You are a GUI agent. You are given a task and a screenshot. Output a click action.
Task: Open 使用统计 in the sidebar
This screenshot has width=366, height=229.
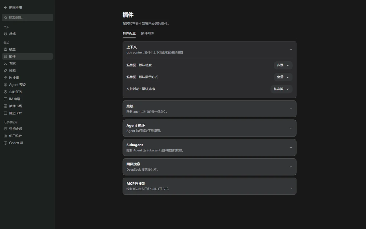coord(27,136)
